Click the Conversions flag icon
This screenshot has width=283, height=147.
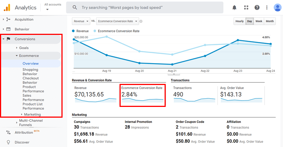[8, 39]
